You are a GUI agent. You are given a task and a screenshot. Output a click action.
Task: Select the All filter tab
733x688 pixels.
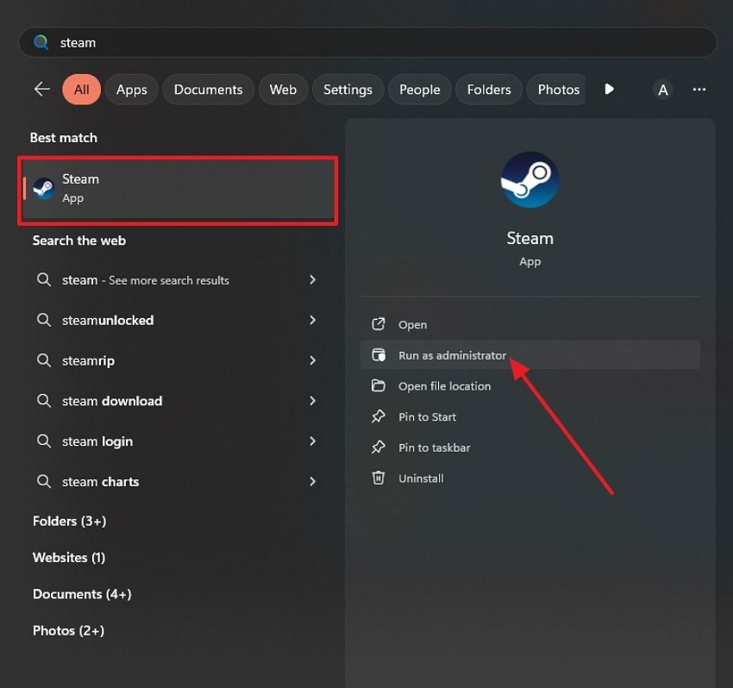click(81, 90)
